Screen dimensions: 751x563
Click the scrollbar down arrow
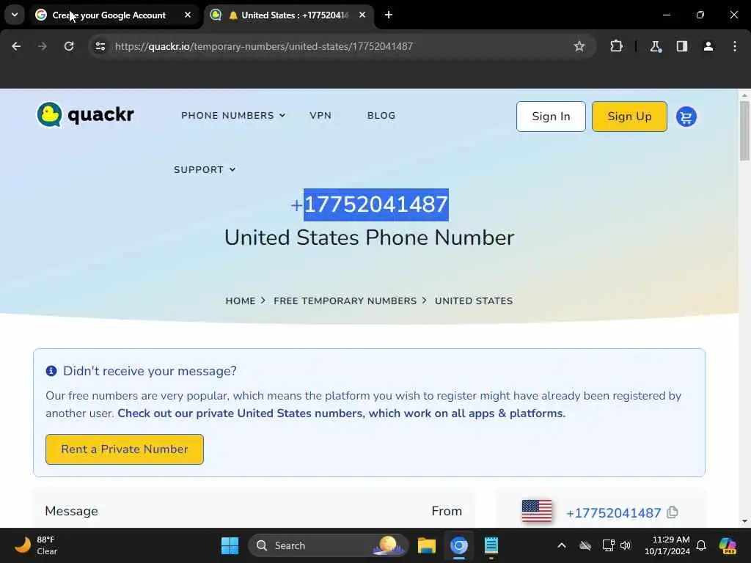click(x=744, y=521)
